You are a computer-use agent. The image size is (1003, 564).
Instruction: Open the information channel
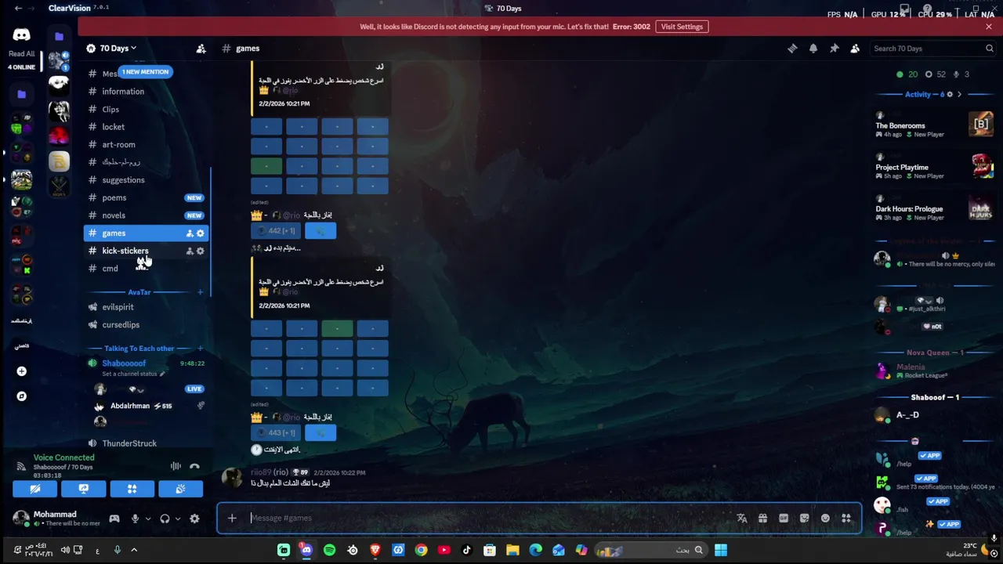146,92
